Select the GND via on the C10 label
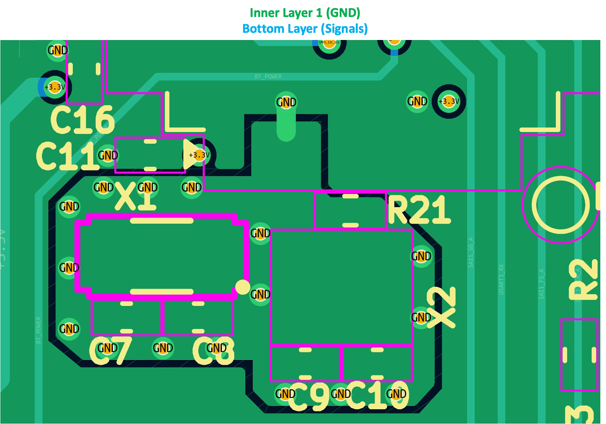 click(x=396, y=394)
